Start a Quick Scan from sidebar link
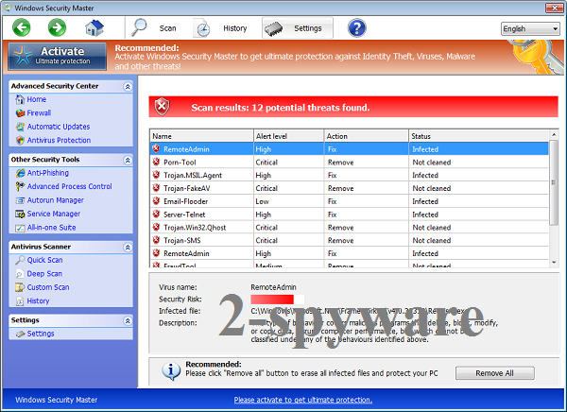Image resolution: width=567 pixels, height=412 pixels. tap(44, 260)
